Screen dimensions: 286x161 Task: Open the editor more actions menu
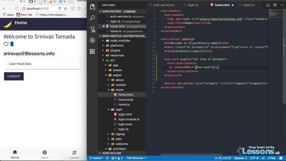pos(282,5)
